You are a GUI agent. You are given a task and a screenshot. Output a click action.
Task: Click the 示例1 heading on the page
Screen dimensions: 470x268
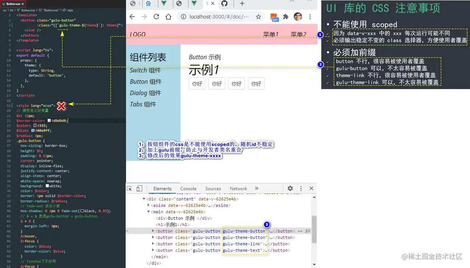[x=204, y=70]
